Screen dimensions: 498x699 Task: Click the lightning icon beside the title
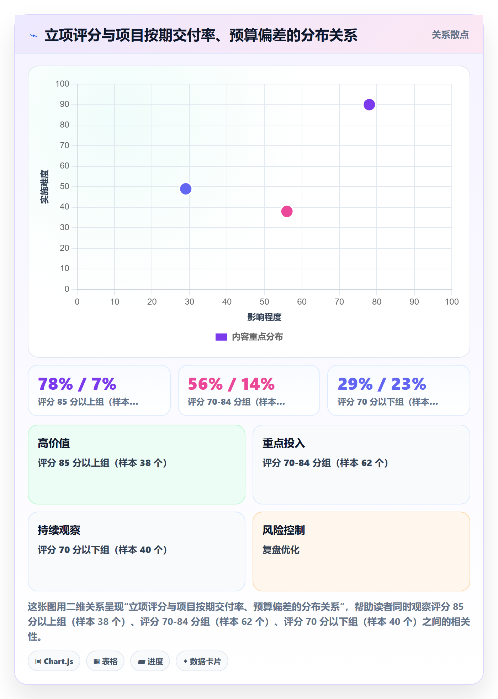click(34, 36)
